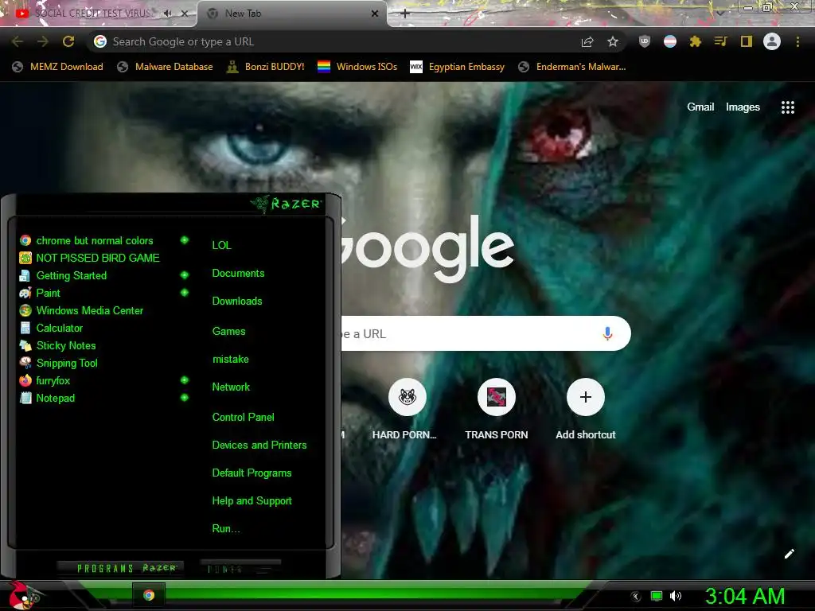This screenshot has height=611, width=815.
Task: Open the Windows ISOs bookmark
Action: [357, 67]
